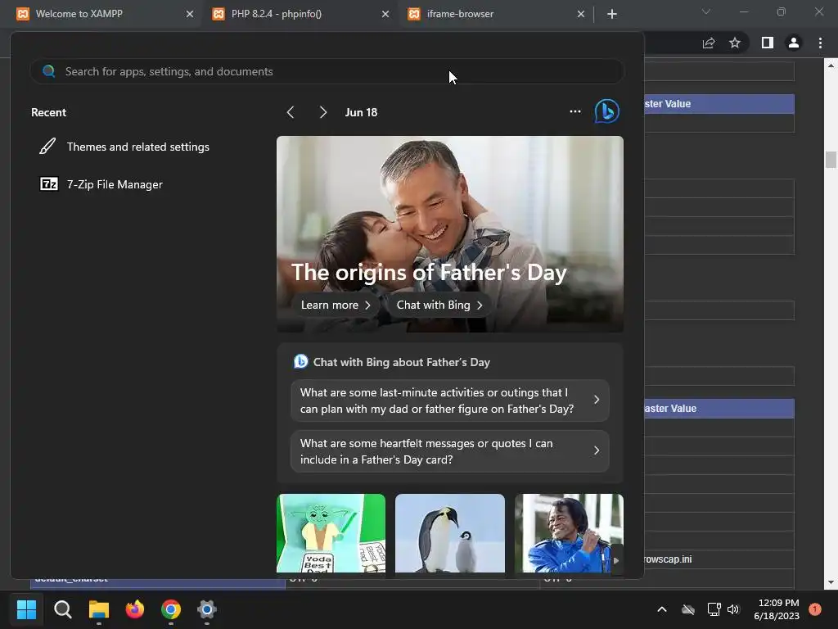
Task: Open network status tray icon
Action: tap(714, 609)
